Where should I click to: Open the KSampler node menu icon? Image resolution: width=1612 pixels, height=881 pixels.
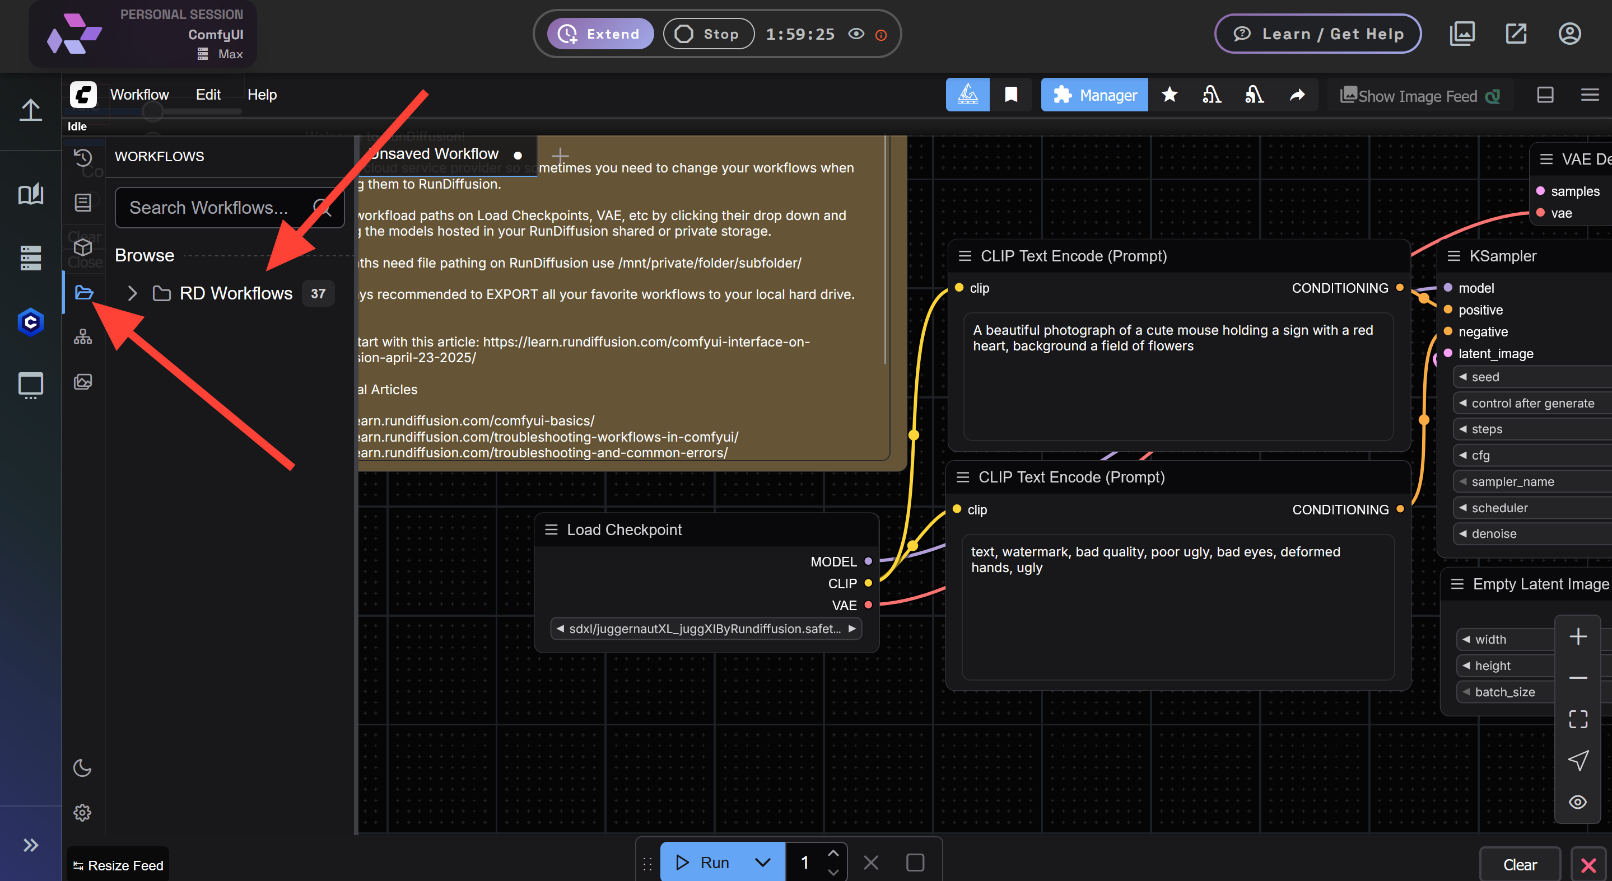[1454, 256]
